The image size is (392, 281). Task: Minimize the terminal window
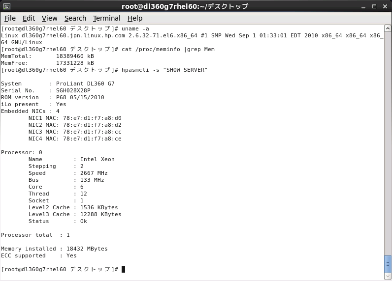(363, 7)
